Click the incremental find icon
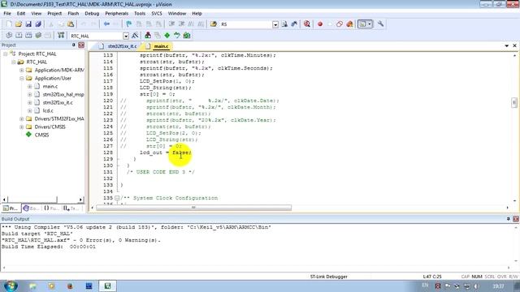Screen dimensions: 520x292 (294, 24)
